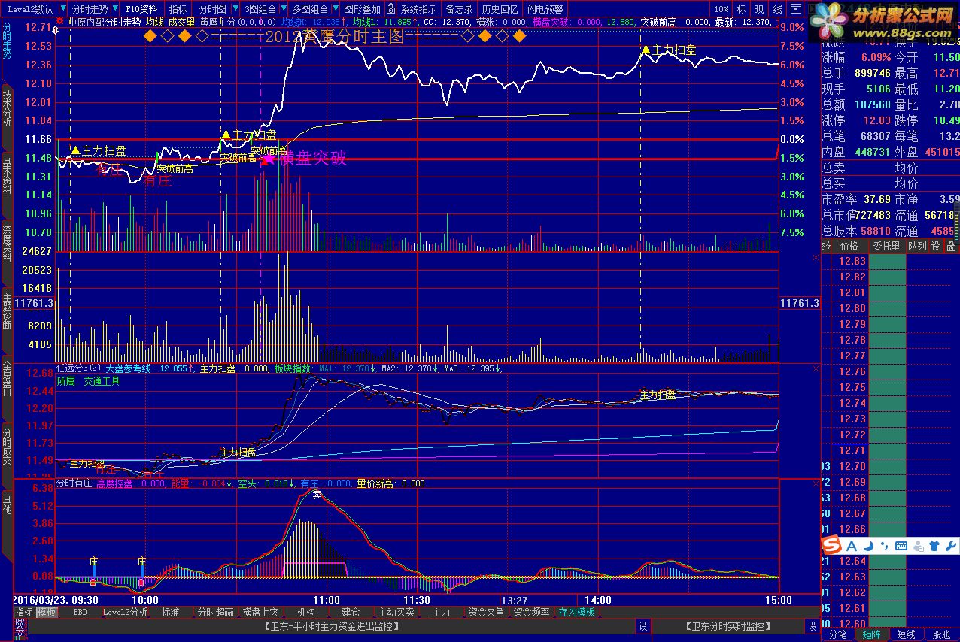Select the 全真盘口 left sidebar tab
960x642 pixels.
(x=7, y=378)
